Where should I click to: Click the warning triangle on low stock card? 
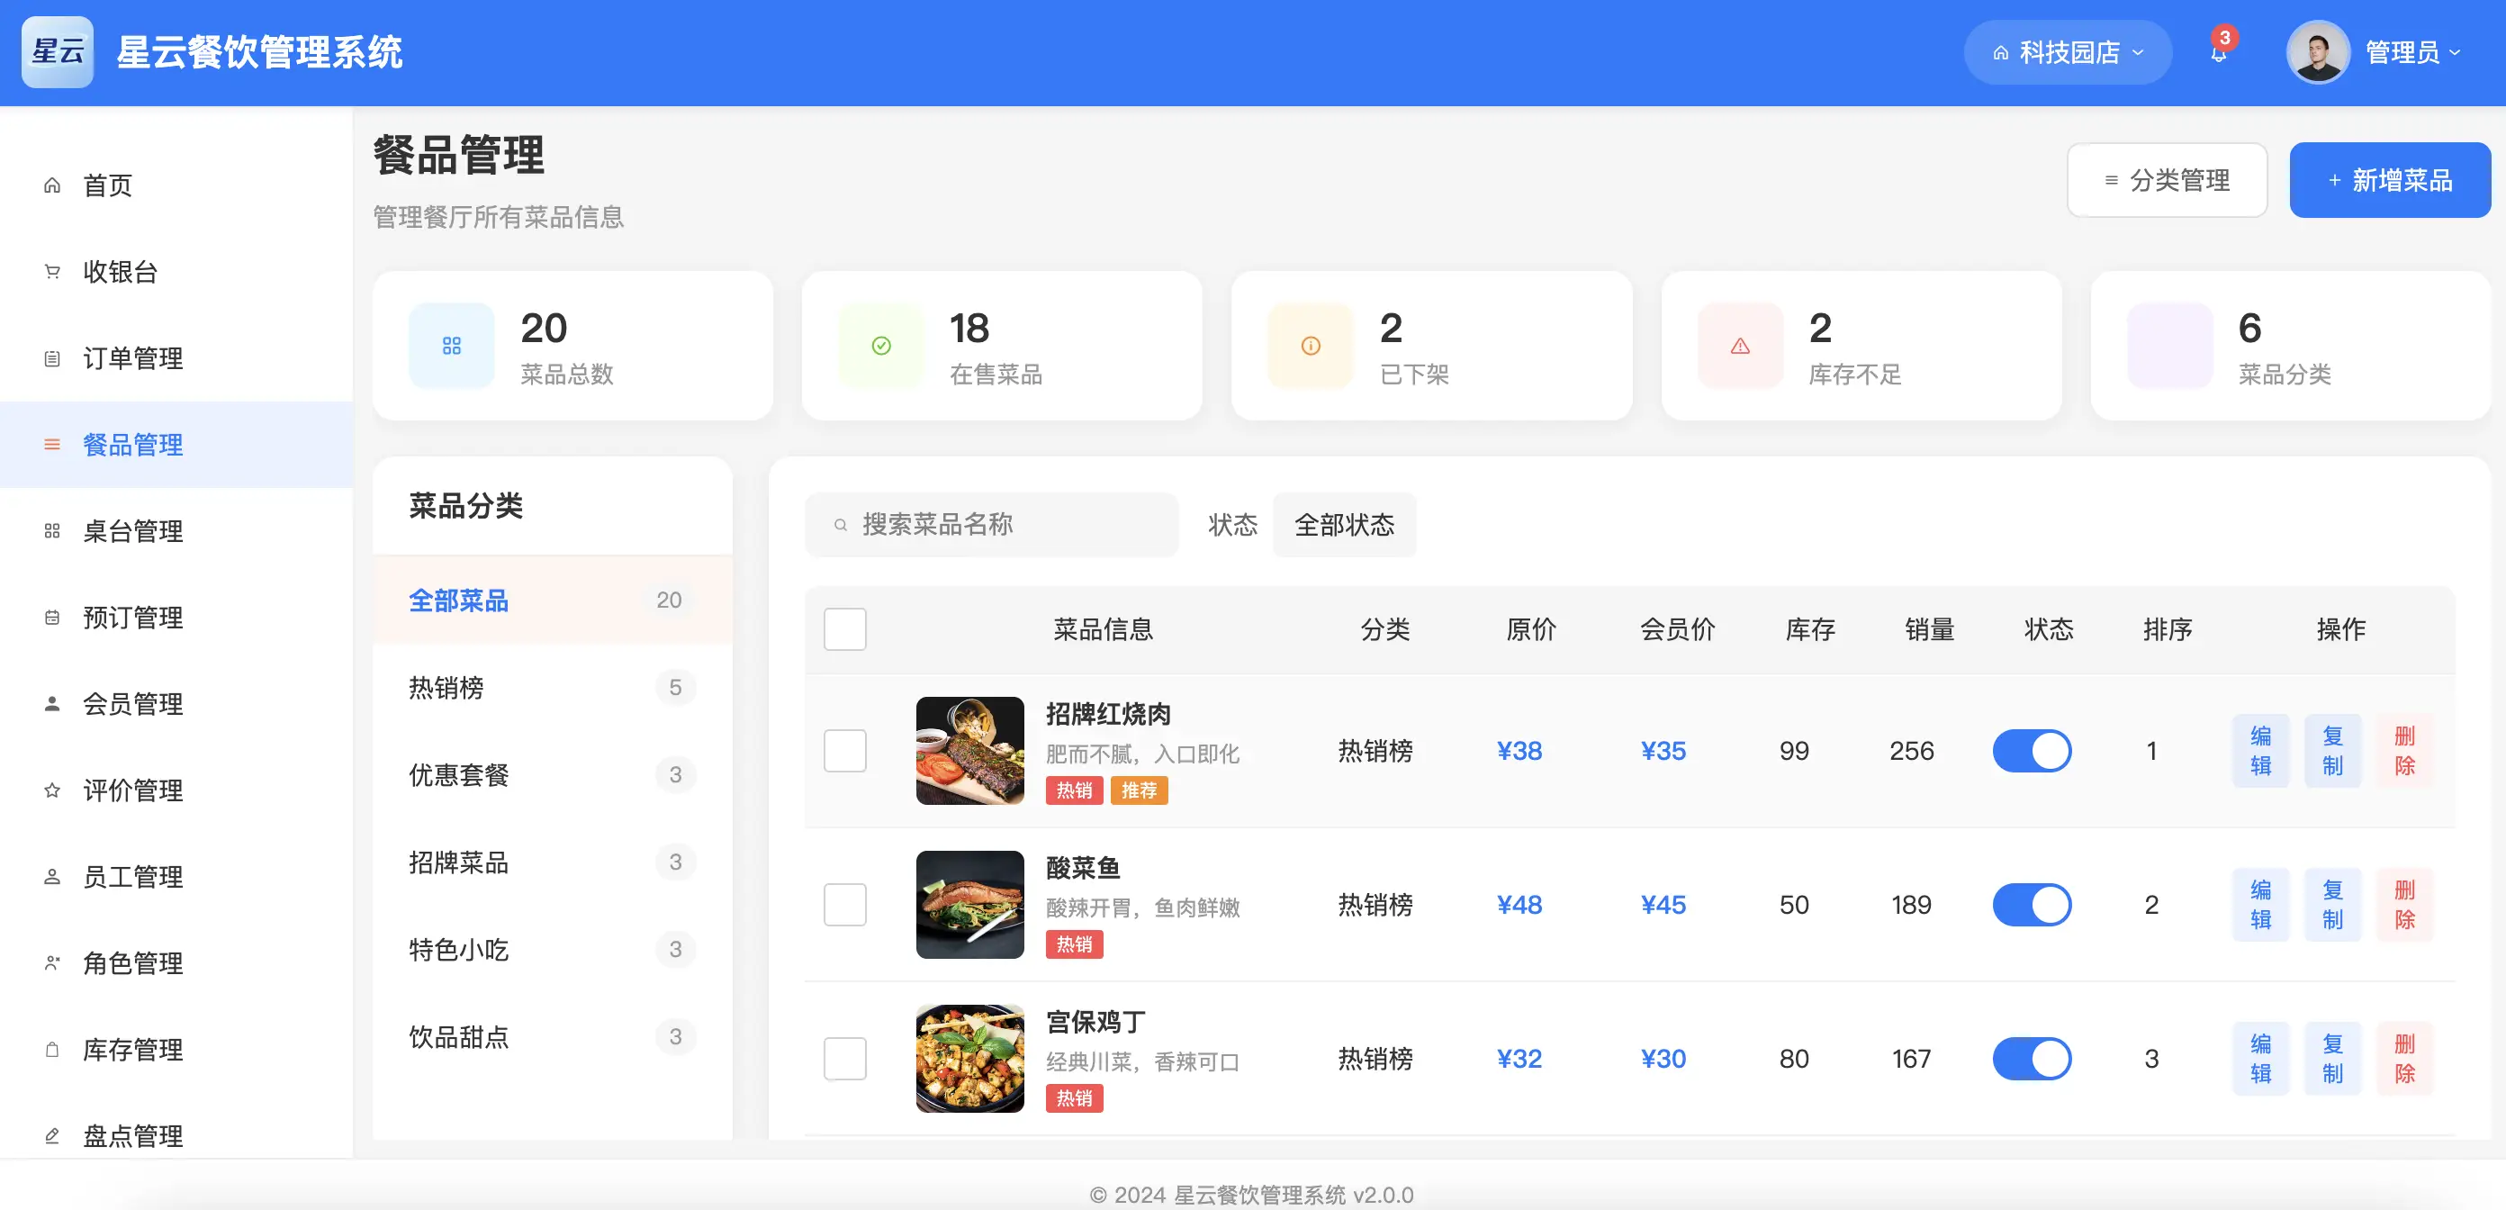click(1739, 347)
